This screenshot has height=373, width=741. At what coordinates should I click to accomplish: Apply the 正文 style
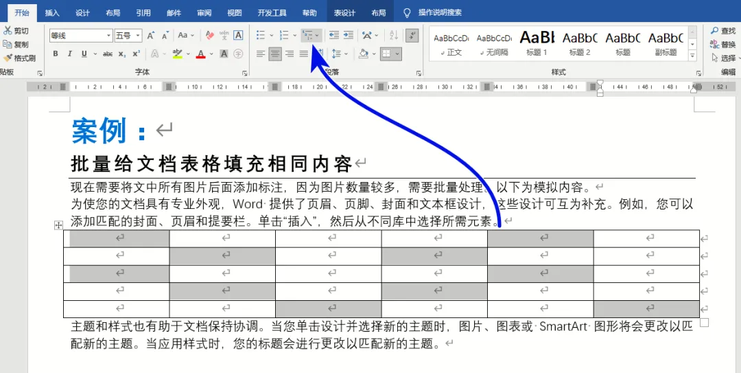click(x=451, y=43)
